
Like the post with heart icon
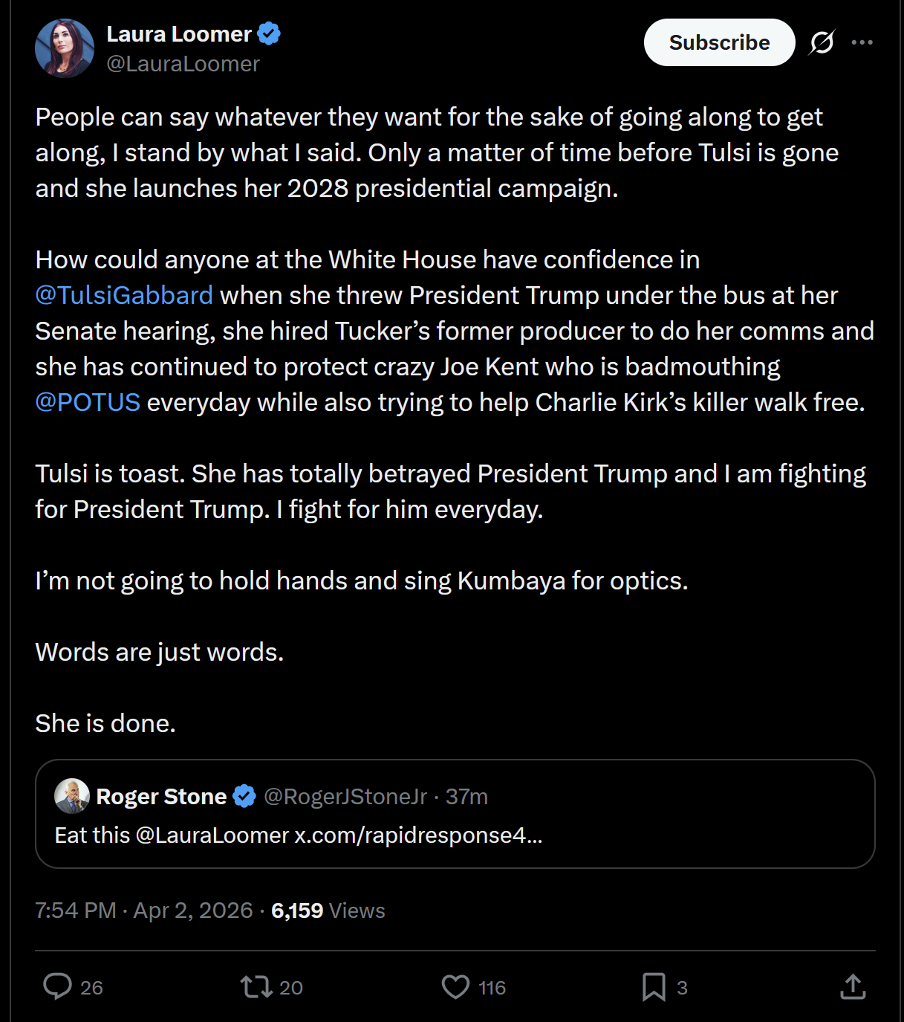pyautogui.click(x=455, y=986)
